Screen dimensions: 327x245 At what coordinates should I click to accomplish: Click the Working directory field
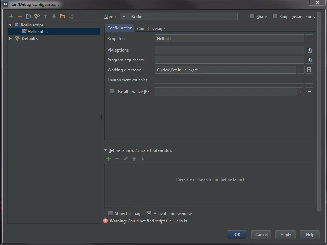pyautogui.click(x=225, y=70)
